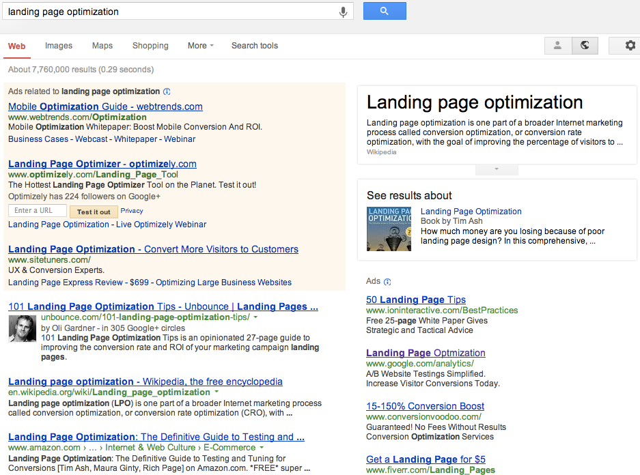Open Optimizing Large Business Websites link
Screen dimensions: 640x475
coord(223,282)
